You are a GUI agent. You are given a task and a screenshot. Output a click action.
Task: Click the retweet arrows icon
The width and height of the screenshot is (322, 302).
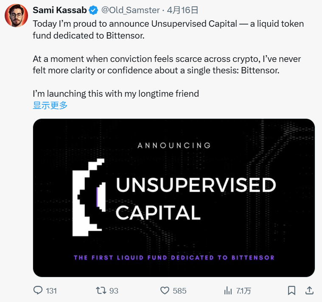click(101, 291)
